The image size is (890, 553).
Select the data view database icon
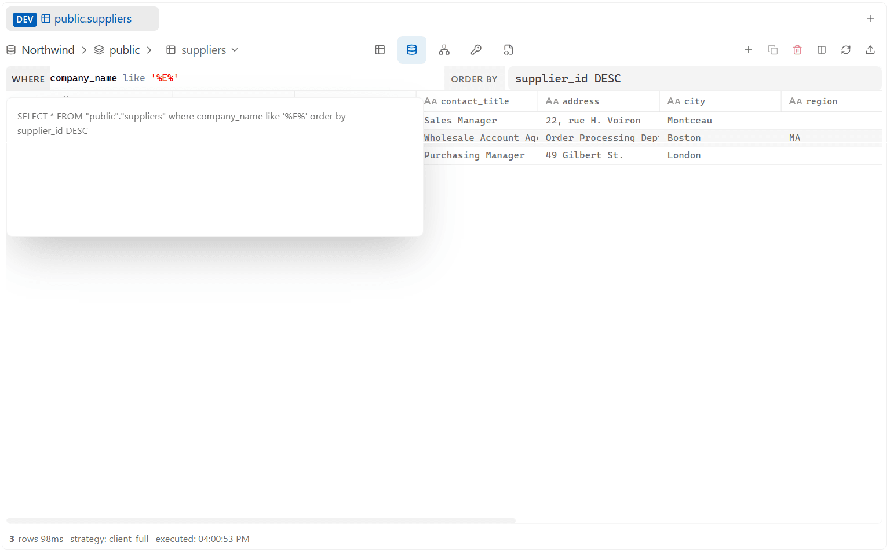(x=412, y=50)
